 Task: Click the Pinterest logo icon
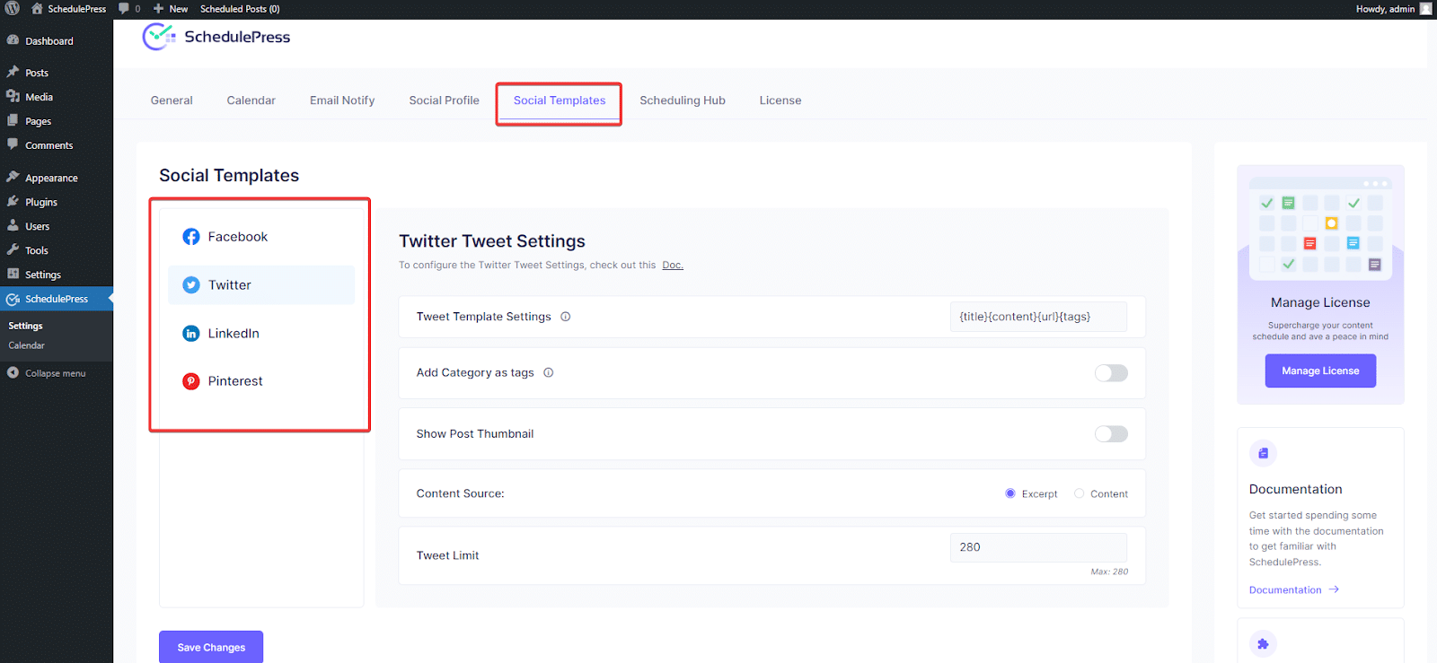pos(191,381)
